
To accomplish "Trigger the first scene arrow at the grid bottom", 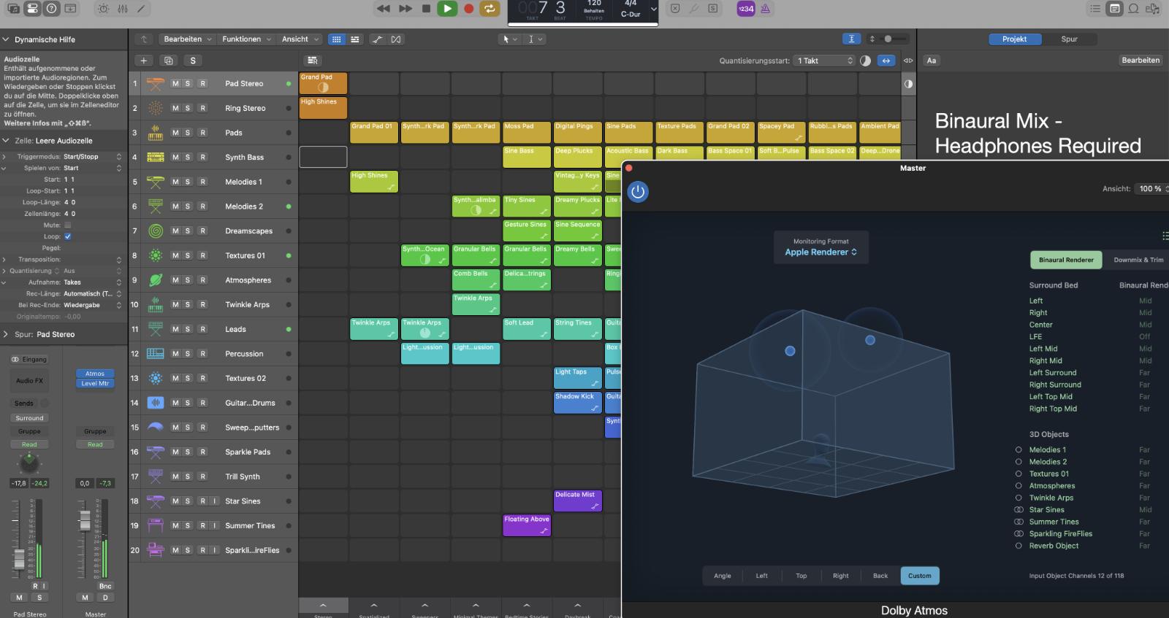I will [x=323, y=606].
